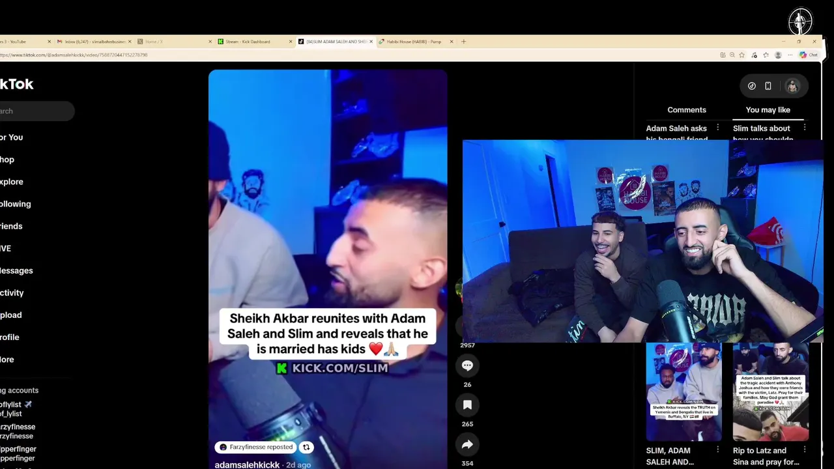
Task: Open Friends in TikTok sidebar
Action: click(x=11, y=226)
